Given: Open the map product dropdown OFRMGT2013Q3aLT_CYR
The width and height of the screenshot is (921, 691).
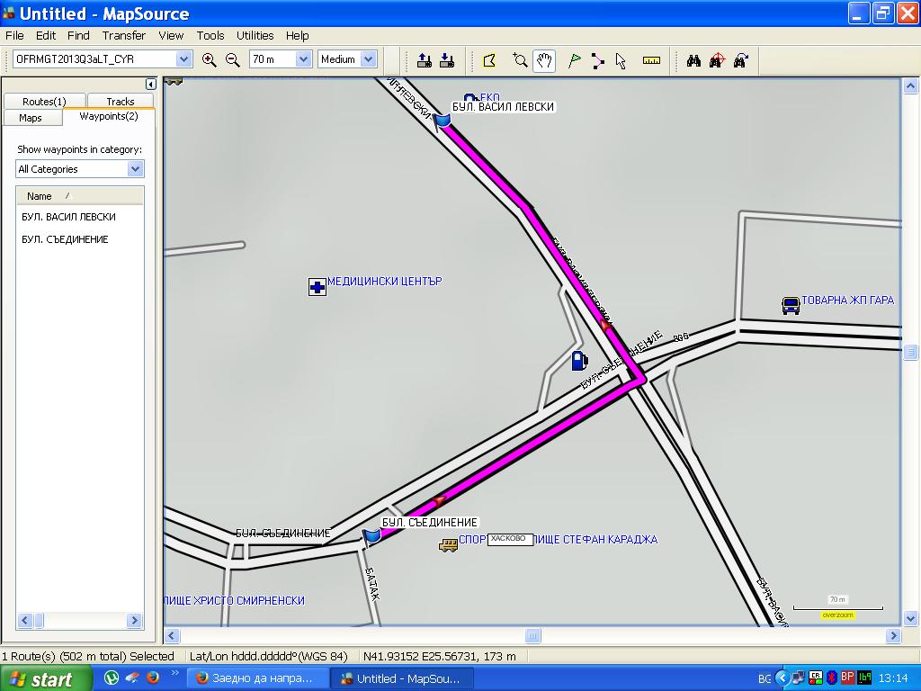Looking at the screenshot, I should 183,59.
